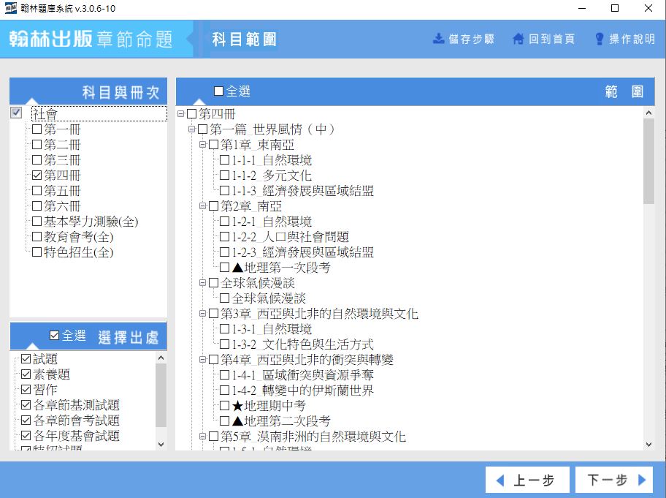666x498 pixels.
Task: Select 1-1-3_經濟發展與區域結盟 under 東南亞
Action: pos(302,191)
